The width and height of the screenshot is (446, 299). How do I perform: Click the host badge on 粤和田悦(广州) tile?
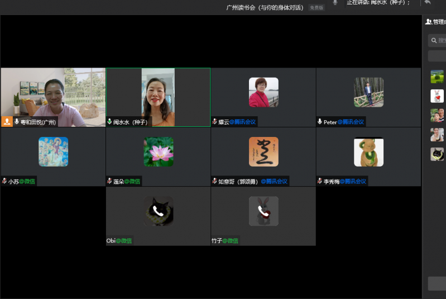click(x=7, y=121)
